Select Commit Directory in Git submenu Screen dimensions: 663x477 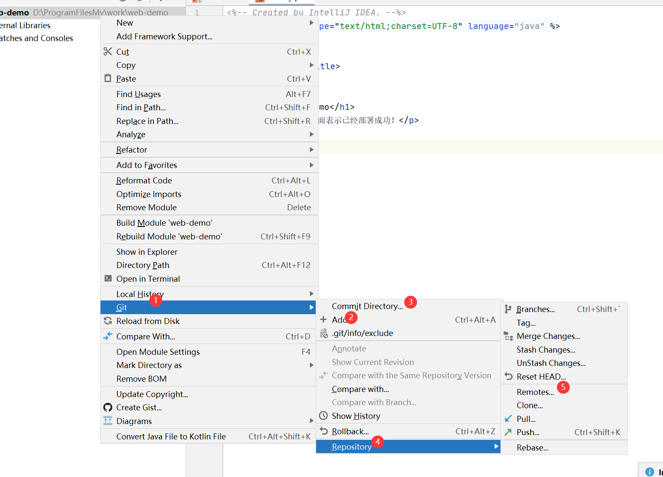[x=408, y=306]
